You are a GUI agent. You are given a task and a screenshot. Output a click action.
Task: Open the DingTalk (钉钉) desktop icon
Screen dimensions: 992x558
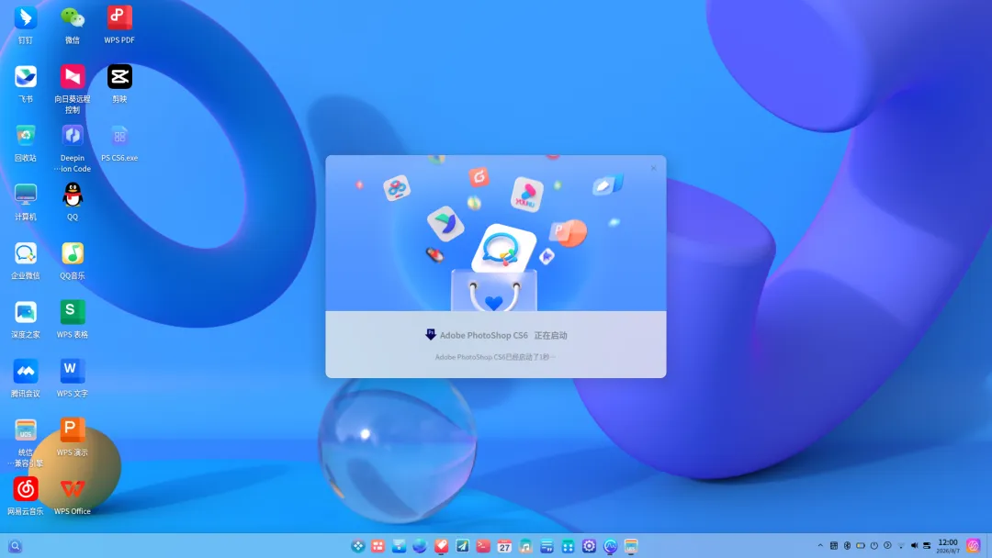click(26, 17)
